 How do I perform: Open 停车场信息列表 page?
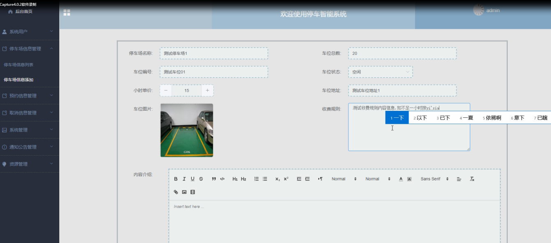point(19,65)
